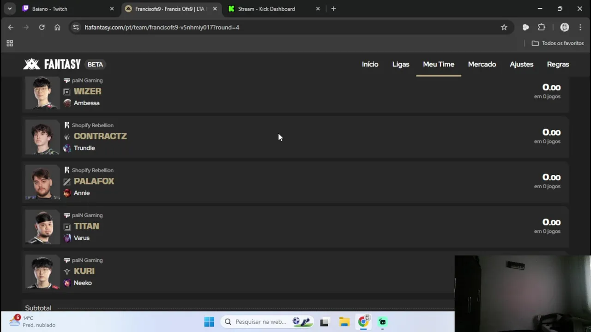591x332 pixels.
Task: Click PALAFOX's 0.00 score
Action: point(551,178)
